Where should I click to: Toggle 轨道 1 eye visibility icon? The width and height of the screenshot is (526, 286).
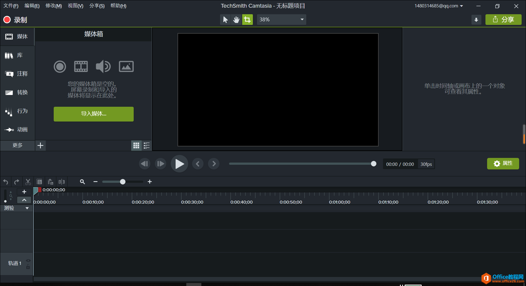[x=28, y=261]
